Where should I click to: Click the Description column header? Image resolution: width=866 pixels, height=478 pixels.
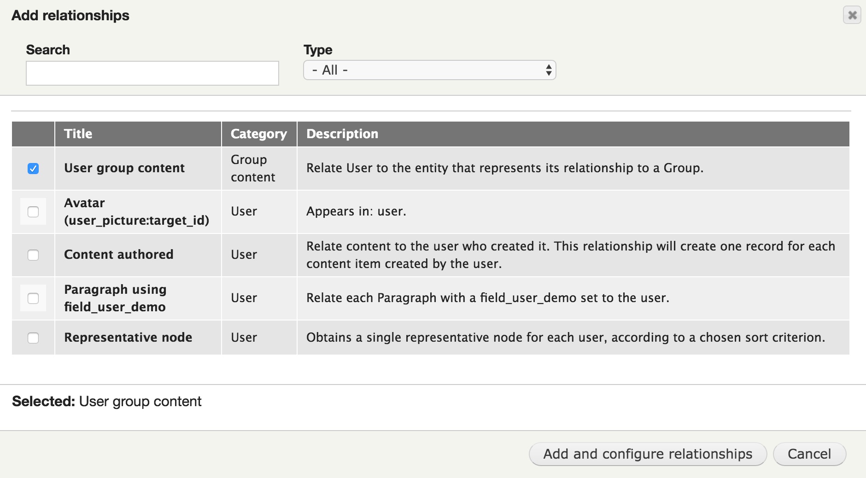pos(342,134)
